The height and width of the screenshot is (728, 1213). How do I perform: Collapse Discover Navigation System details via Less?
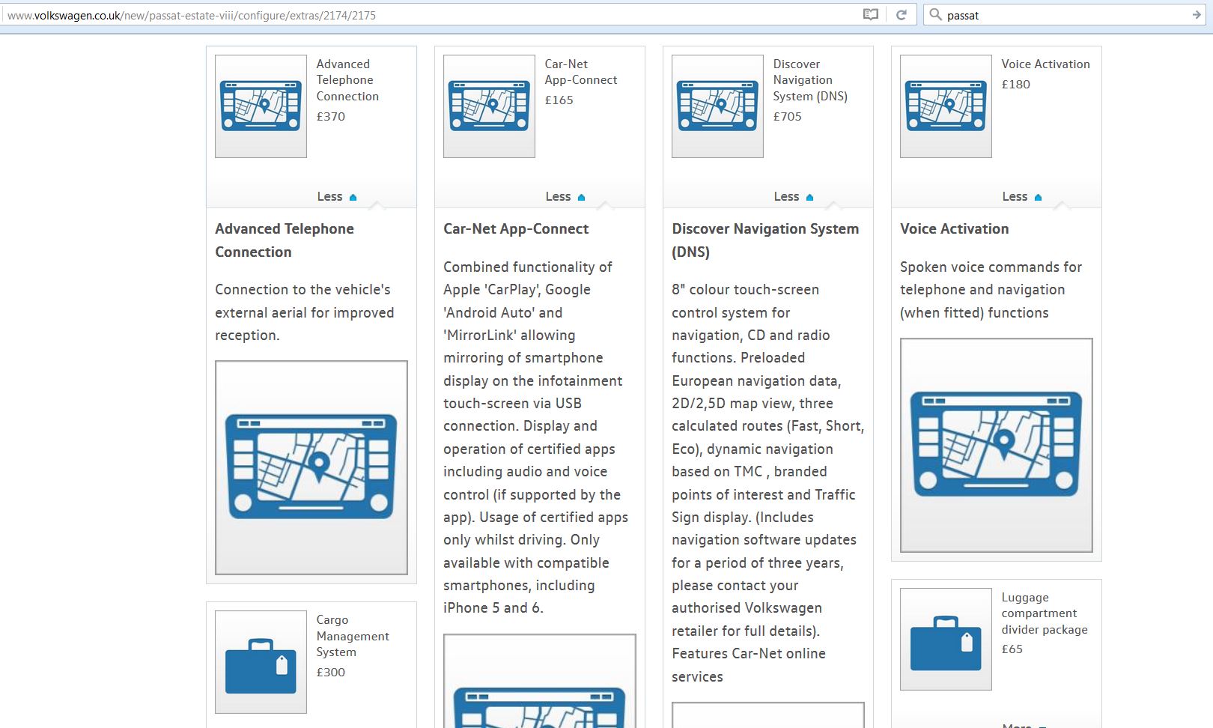793,197
